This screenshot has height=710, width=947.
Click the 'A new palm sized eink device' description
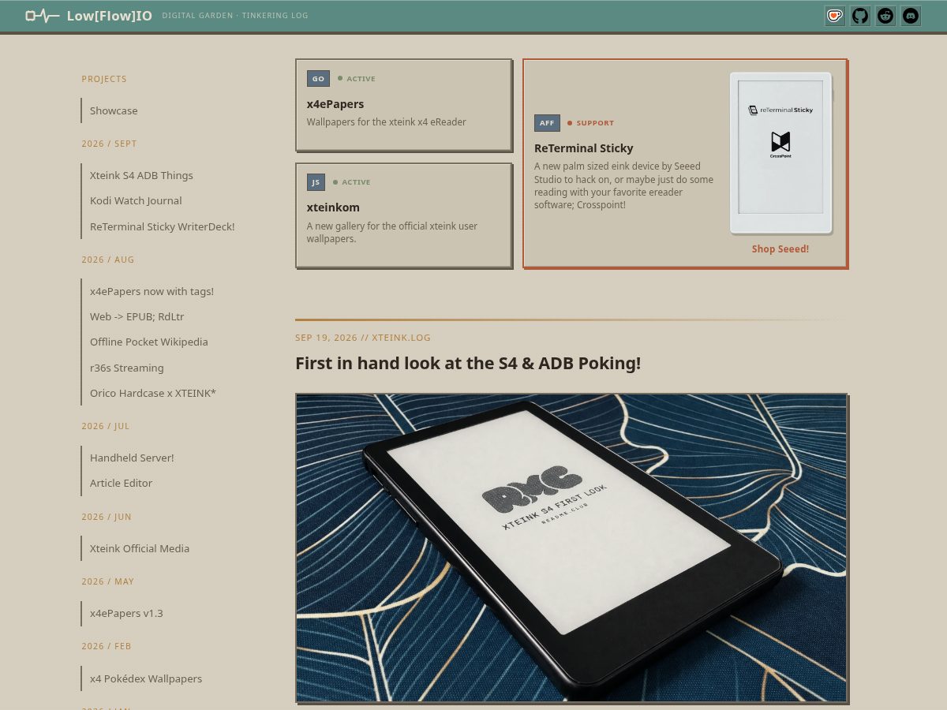(x=623, y=185)
